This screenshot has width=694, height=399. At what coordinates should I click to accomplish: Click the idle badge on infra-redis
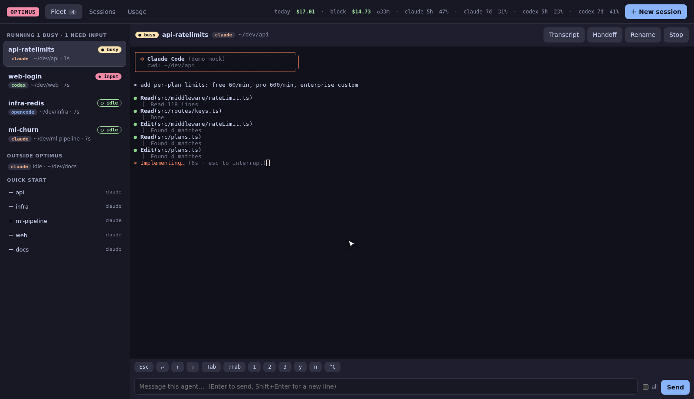tap(109, 103)
